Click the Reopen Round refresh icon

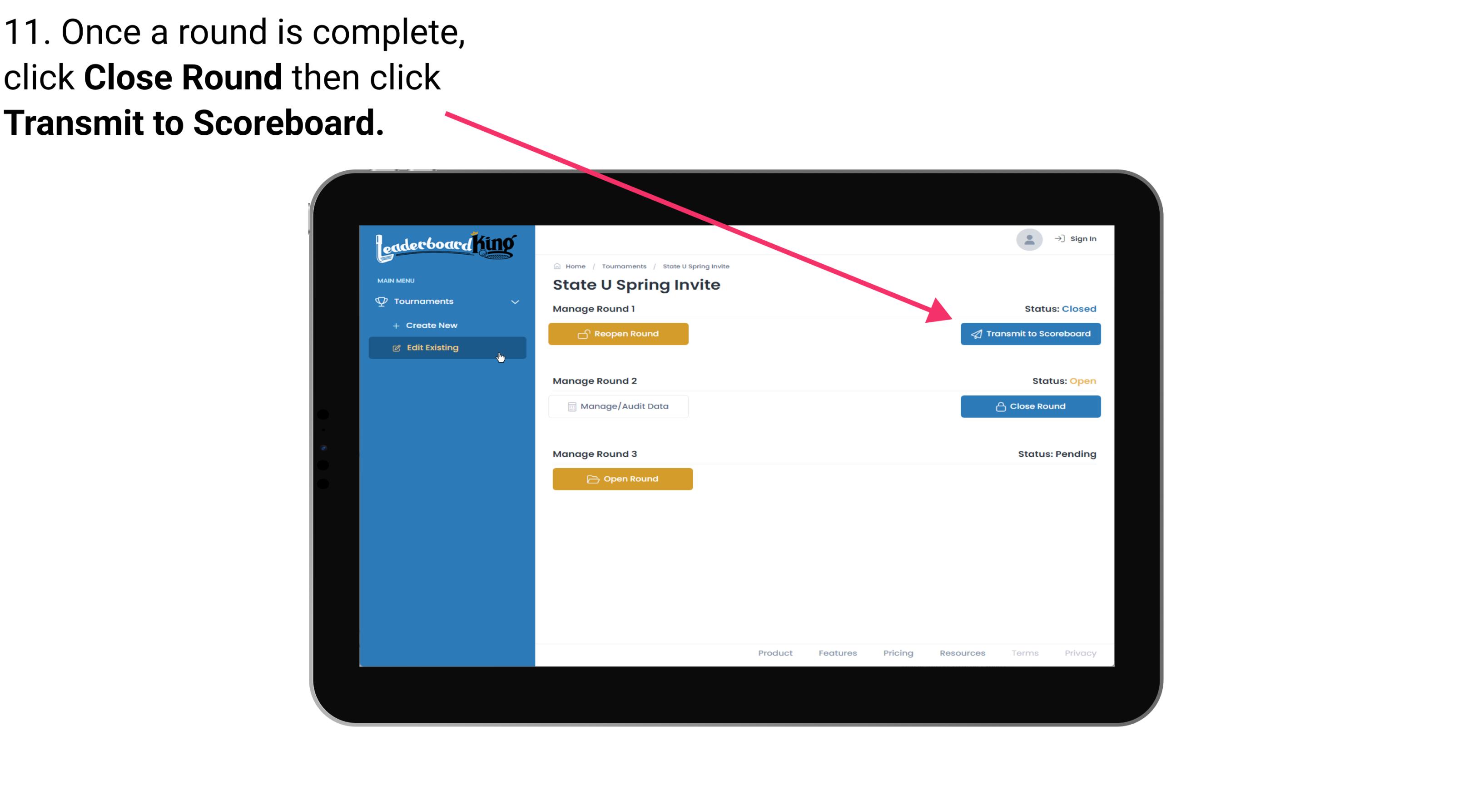[584, 334]
